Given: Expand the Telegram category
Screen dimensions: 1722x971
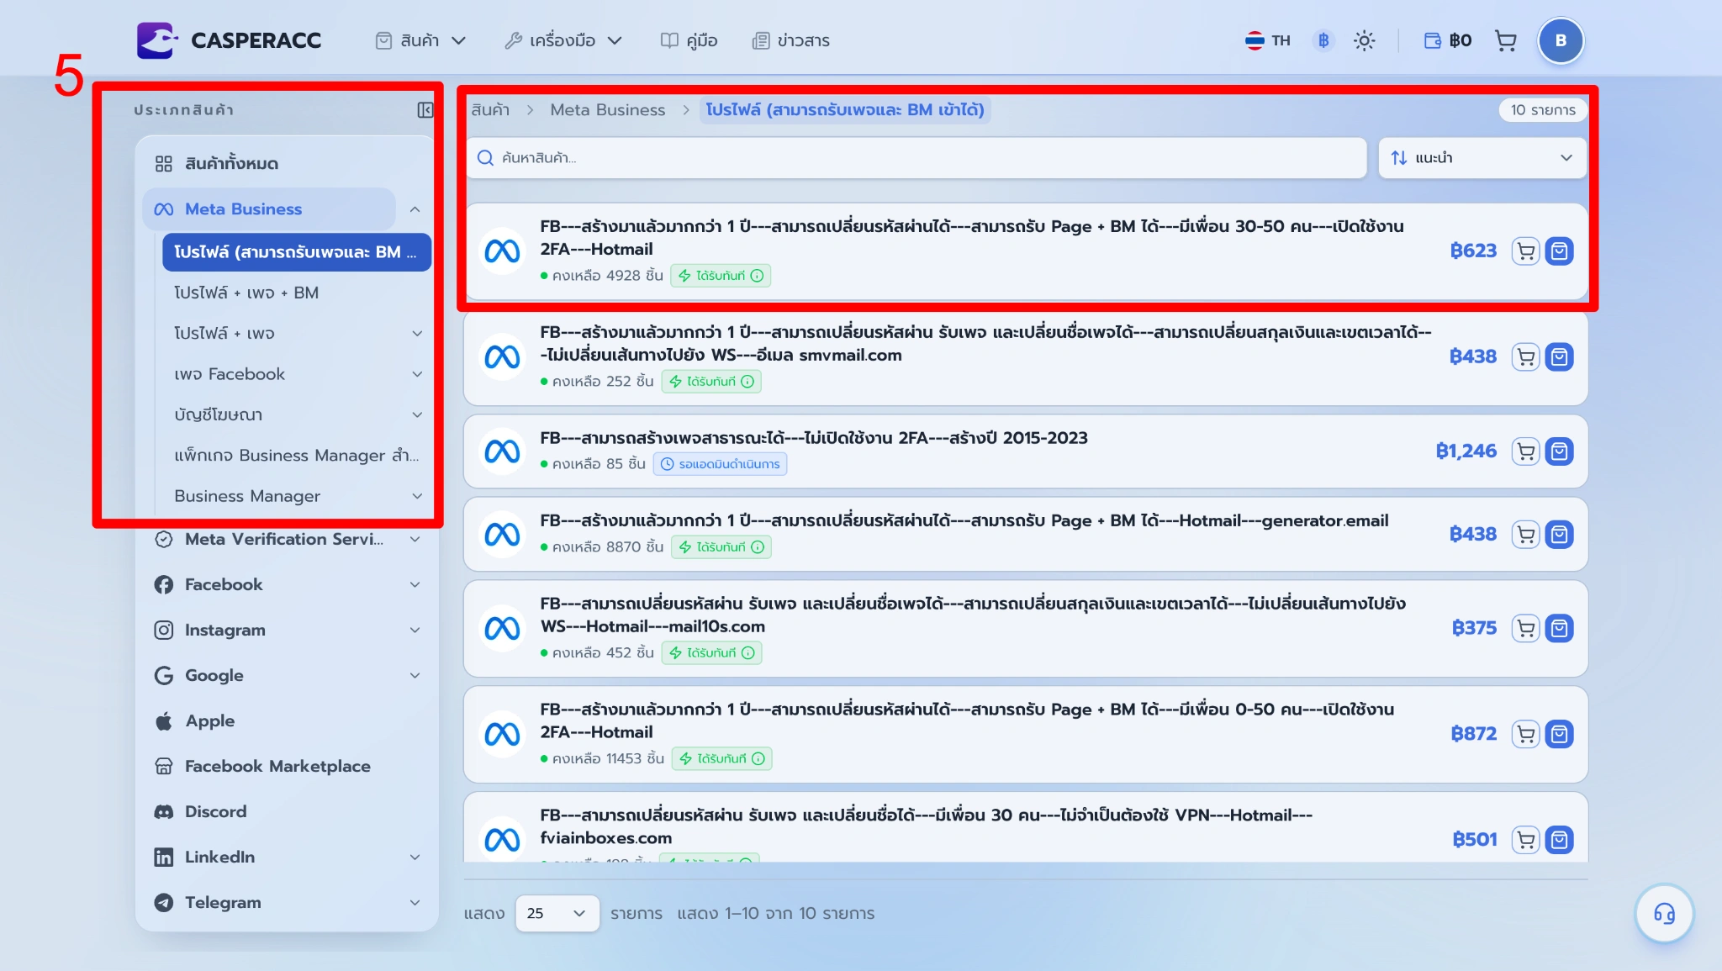Looking at the screenshot, I should 415,902.
